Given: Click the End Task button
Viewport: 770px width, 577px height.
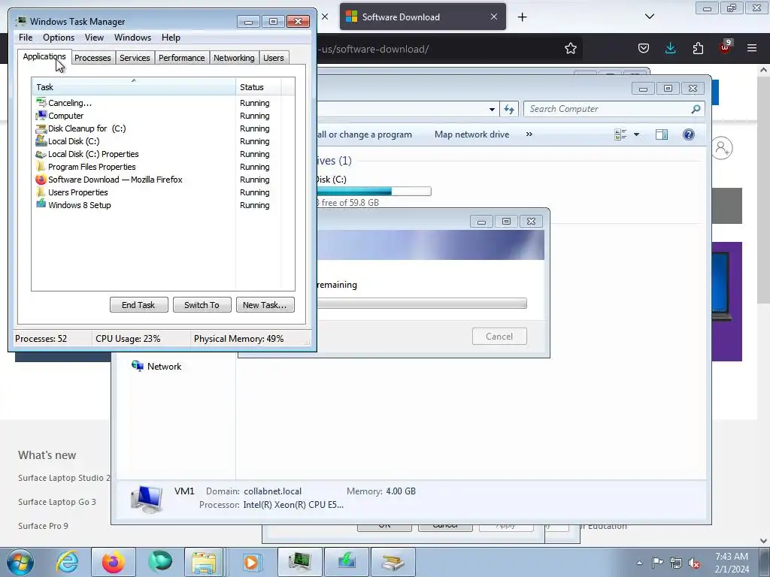Looking at the screenshot, I should 138,305.
